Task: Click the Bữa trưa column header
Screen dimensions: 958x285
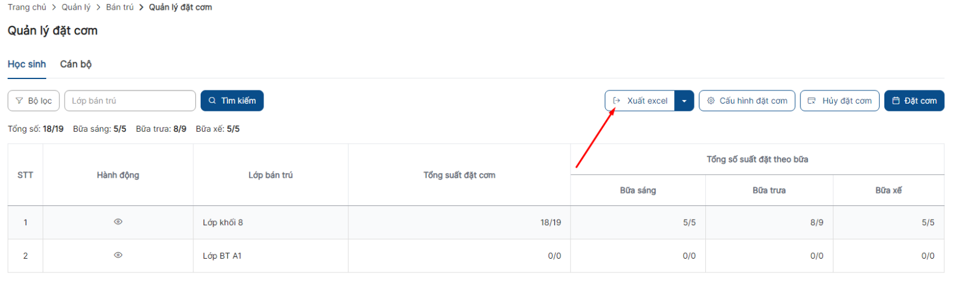Action: pos(769,190)
